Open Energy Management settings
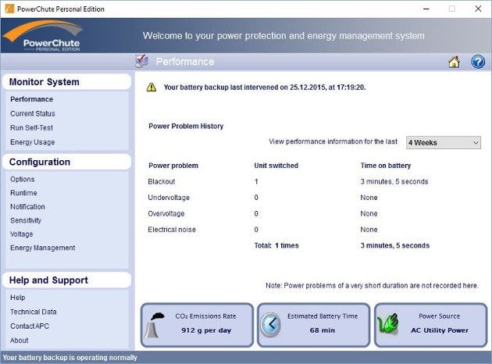This screenshot has width=492, height=364. click(x=42, y=248)
